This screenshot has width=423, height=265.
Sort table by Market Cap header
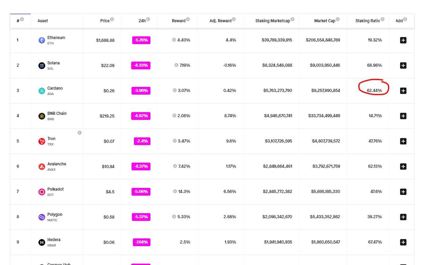pyautogui.click(x=325, y=21)
